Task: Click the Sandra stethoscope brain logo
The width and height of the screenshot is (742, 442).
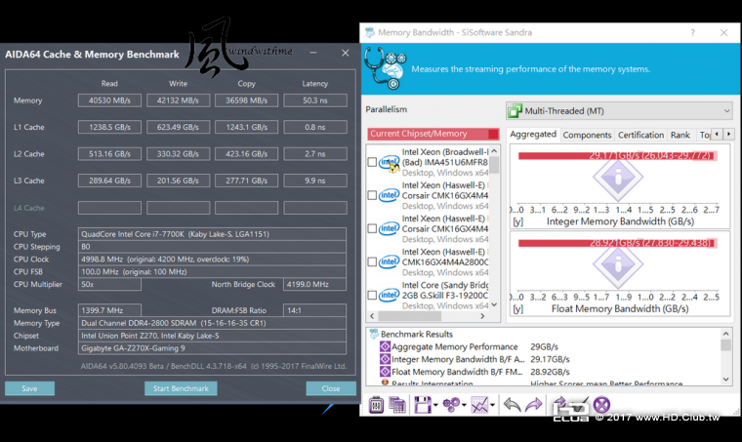Action: [386, 68]
